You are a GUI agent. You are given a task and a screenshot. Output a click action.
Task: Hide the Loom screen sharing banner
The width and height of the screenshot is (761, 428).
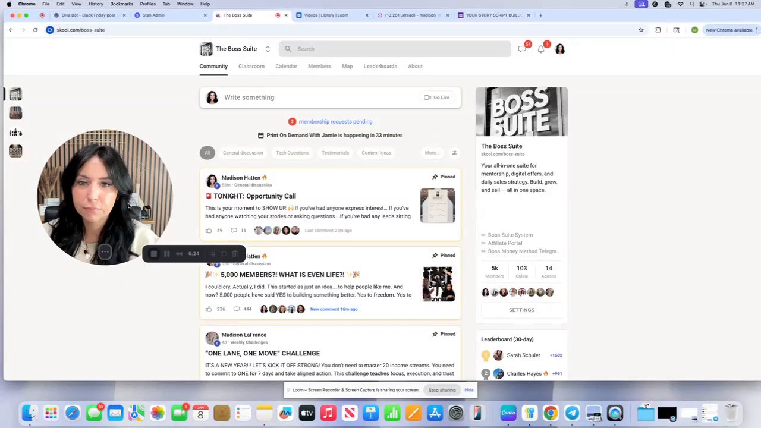click(469, 390)
